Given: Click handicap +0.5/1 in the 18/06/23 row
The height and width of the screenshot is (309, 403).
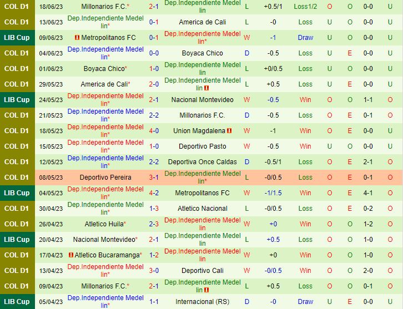Looking at the screenshot, I should tap(273, 7).
